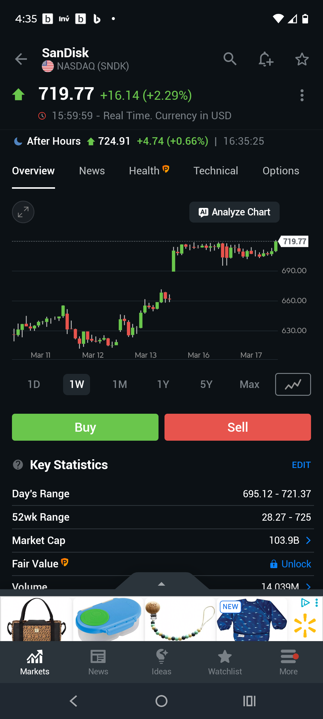Viewport: 323px width, 719px height.
Task: Select 1W chart timeframe
Action: pos(77,384)
